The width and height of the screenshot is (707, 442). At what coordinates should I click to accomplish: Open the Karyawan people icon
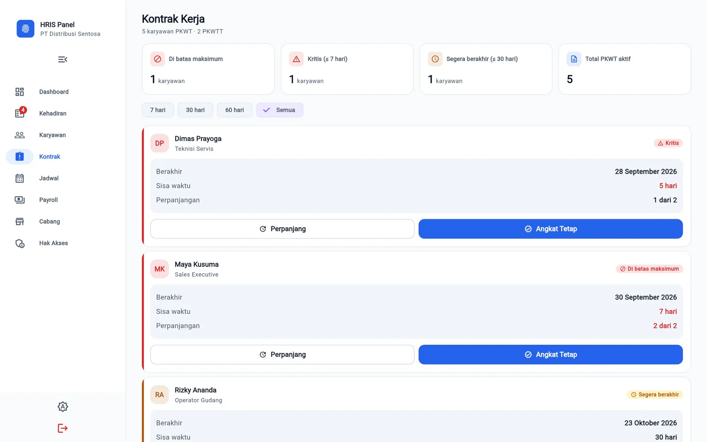click(x=19, y=135)
